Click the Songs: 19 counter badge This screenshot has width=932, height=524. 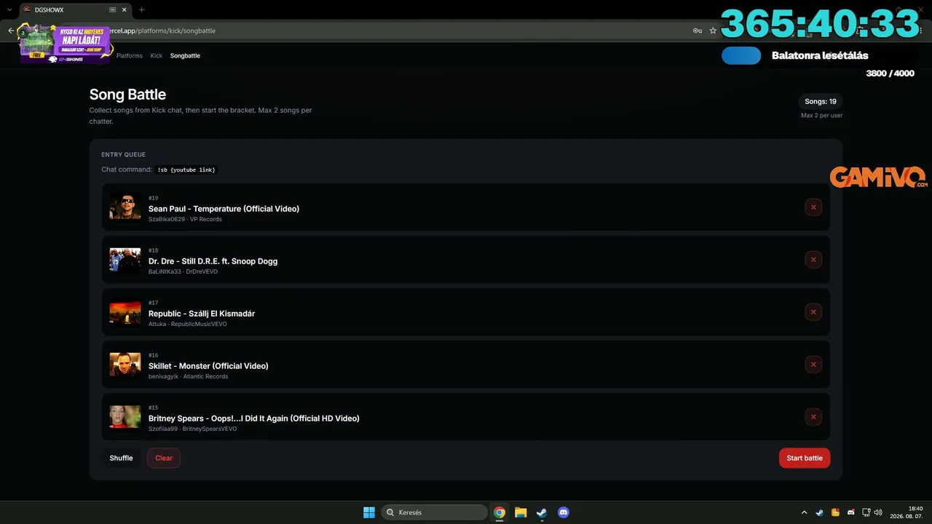pos(821,101)
